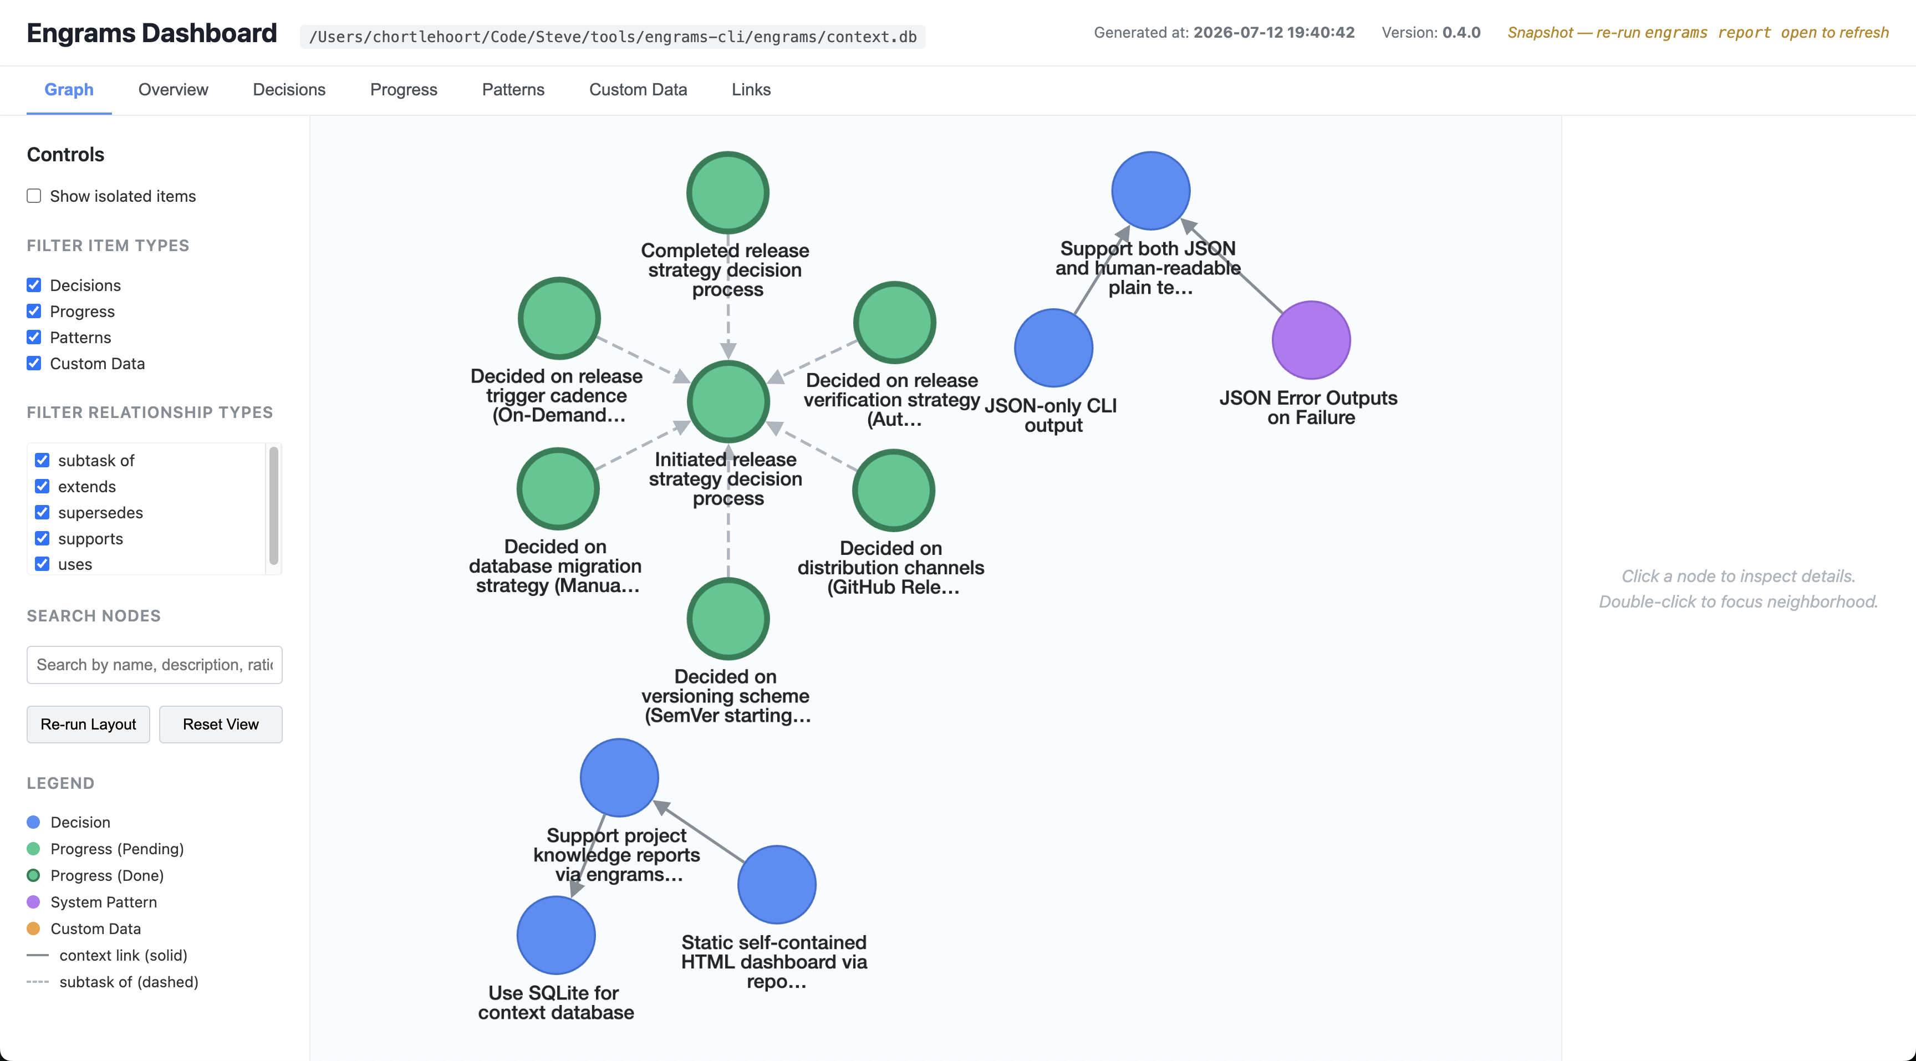
Task: Focus the Search nodes input field
Action: [155, 665]
